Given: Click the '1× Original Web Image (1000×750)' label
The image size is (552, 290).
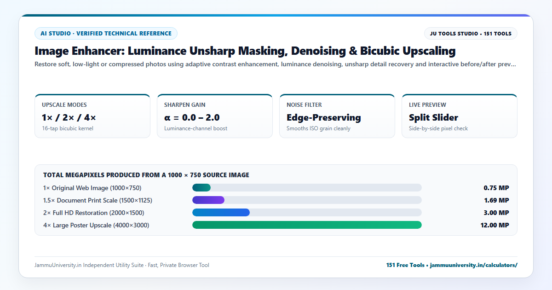Looking at the screenshot, I should point(92,188).
